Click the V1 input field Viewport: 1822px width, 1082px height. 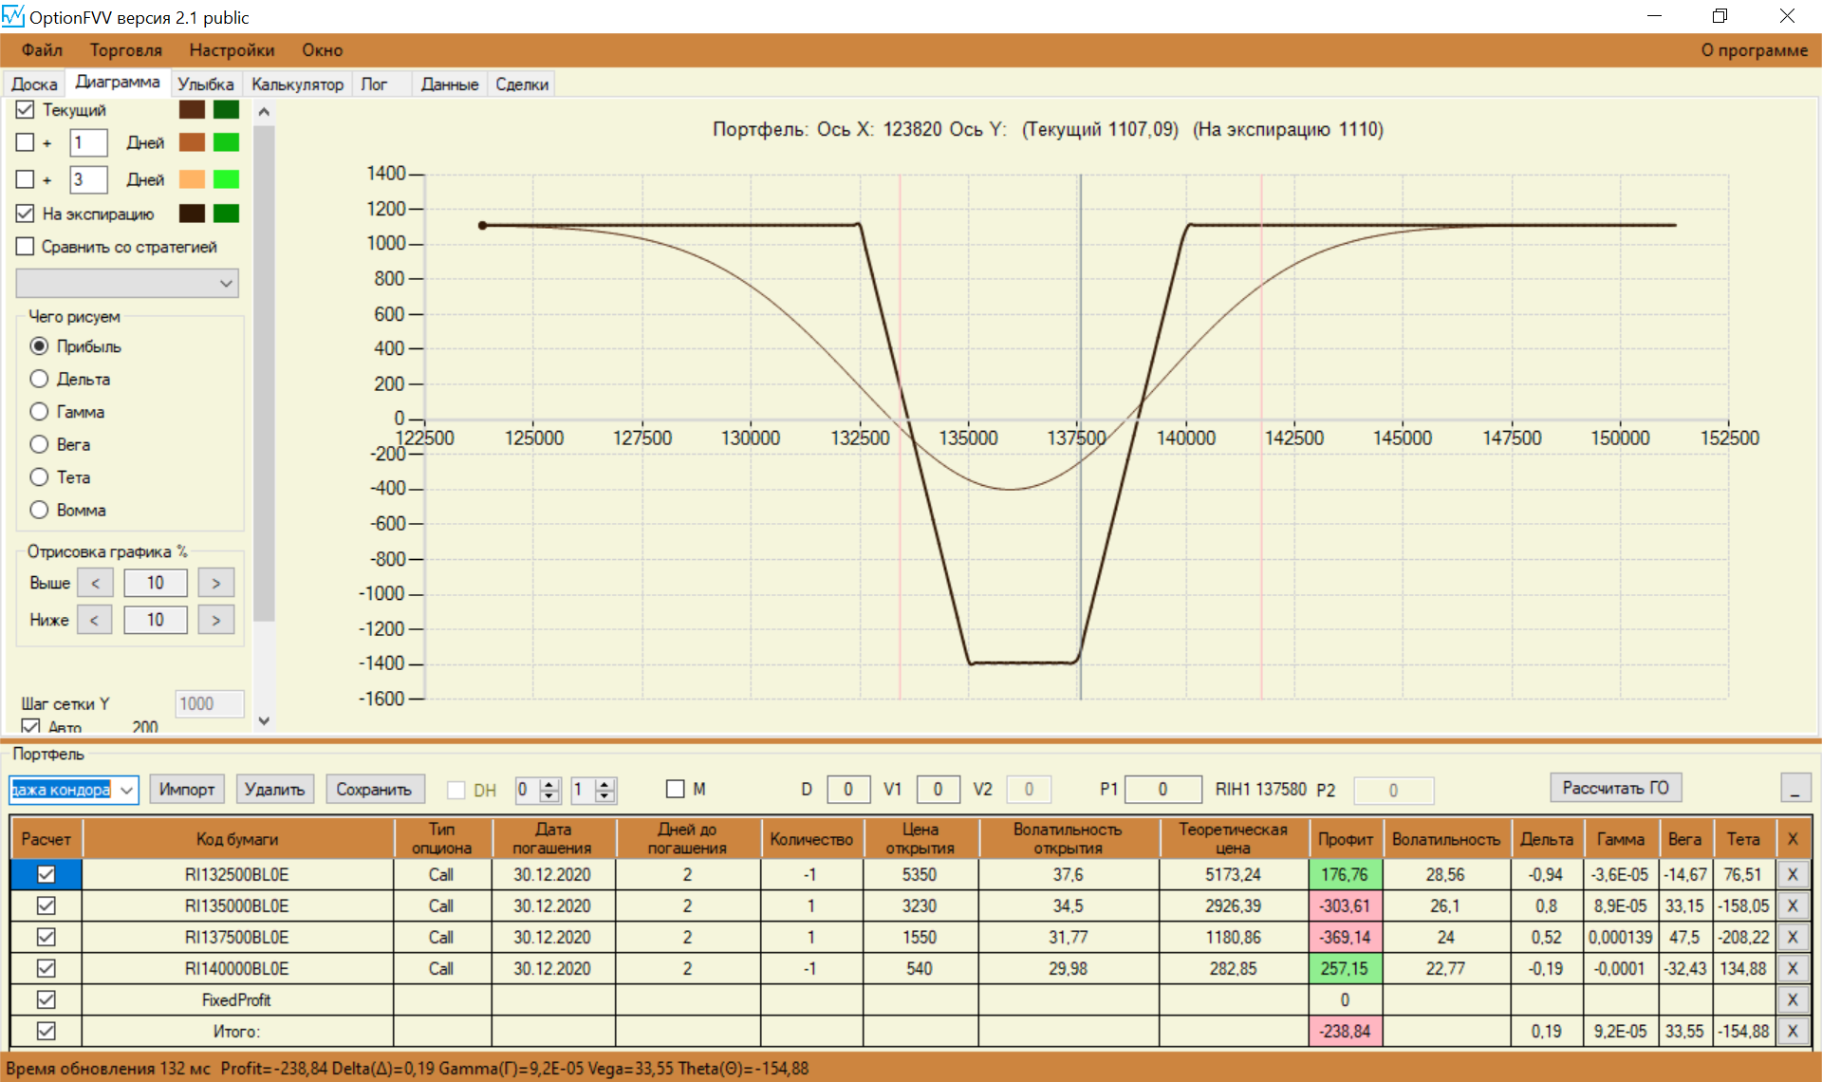937,790
